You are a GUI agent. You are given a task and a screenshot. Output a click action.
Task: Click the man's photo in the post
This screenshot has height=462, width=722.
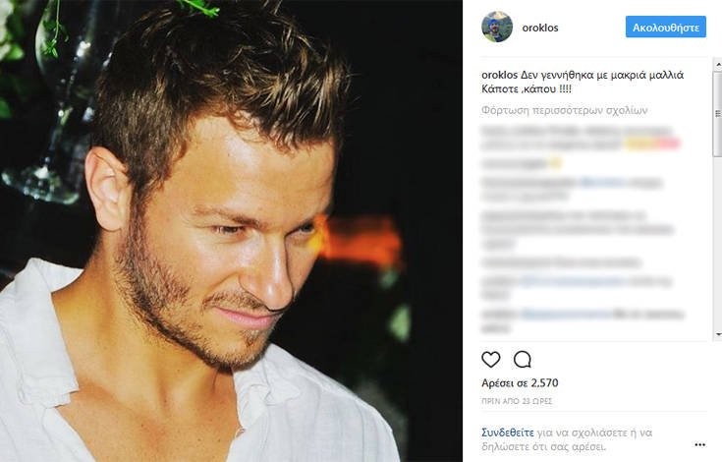point(231,231)
